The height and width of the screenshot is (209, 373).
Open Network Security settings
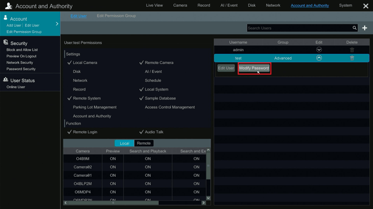point(19,63)
